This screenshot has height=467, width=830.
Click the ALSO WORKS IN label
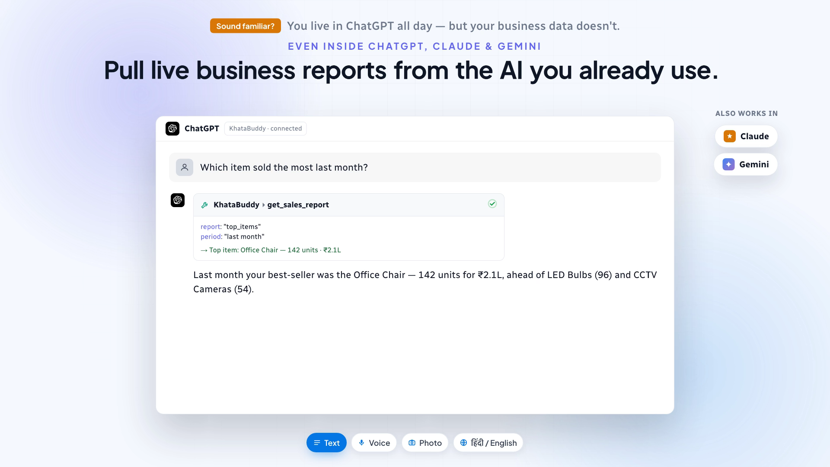click(x=747, y=113)
